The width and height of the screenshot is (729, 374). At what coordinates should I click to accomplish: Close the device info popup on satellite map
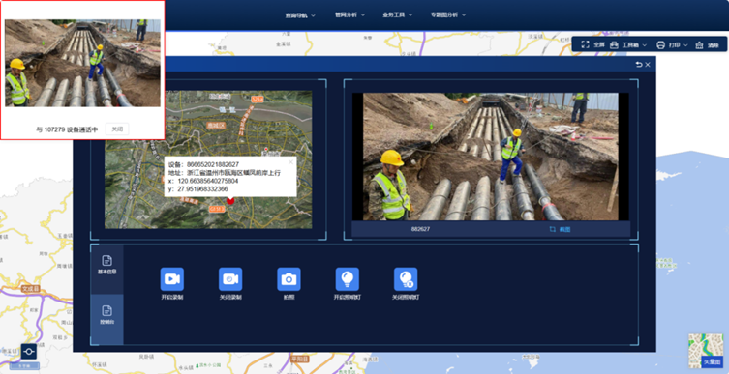291,162
